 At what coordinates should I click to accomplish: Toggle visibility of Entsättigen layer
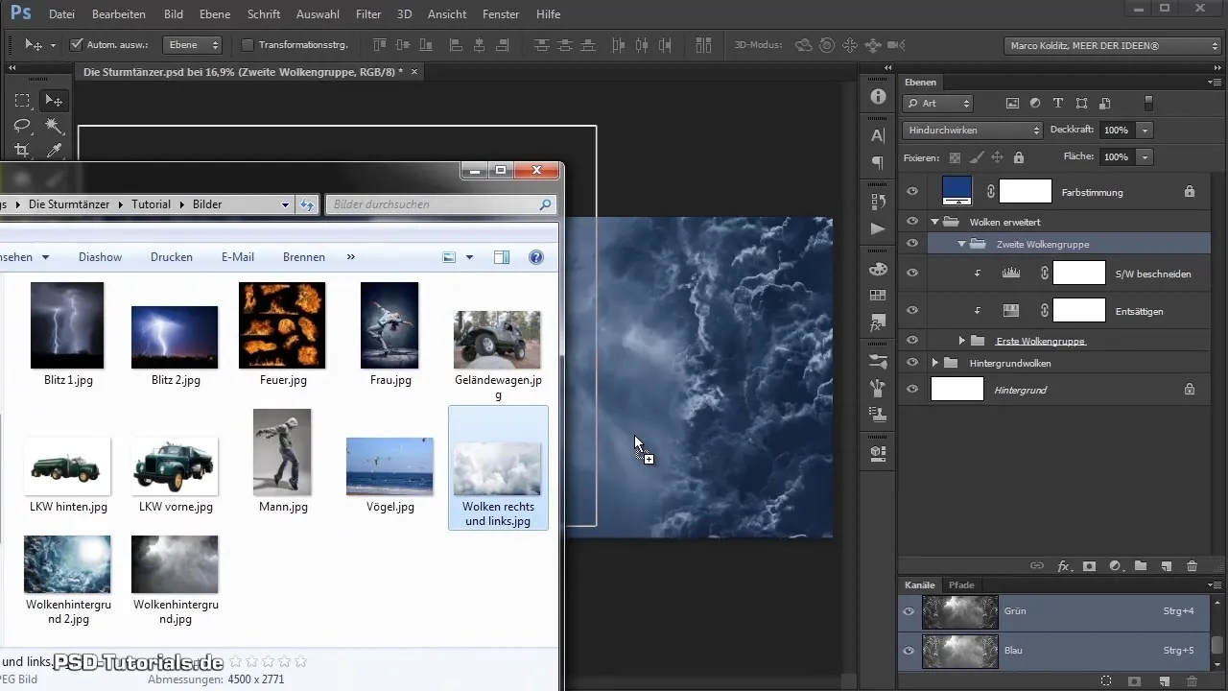click(912, 310)
